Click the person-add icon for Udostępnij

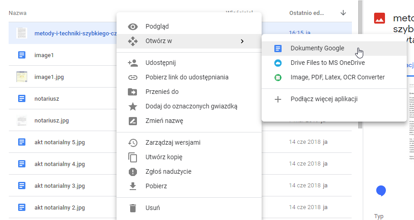click(133, 63)
